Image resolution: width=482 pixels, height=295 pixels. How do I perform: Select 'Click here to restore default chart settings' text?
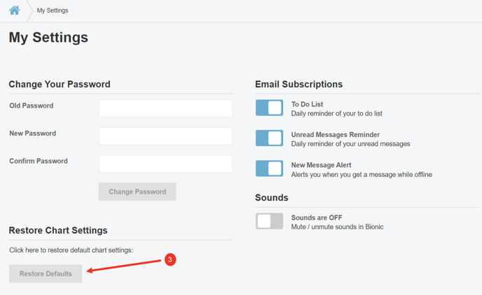[x=71, y=250]
